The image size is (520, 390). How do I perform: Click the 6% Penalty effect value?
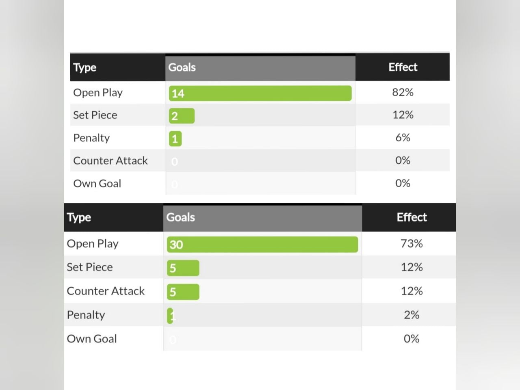(403, 138)
